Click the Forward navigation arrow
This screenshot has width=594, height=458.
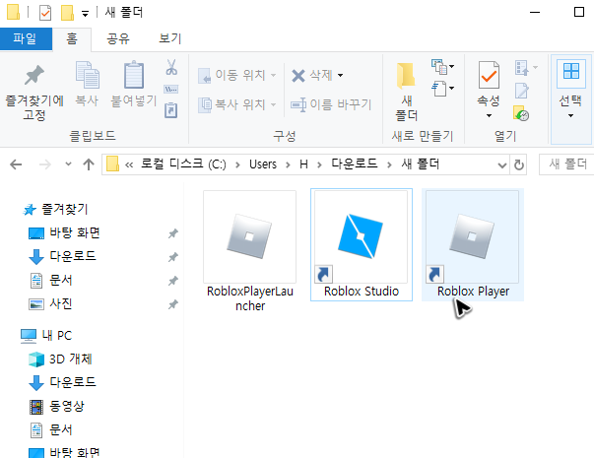click(x=45, y=164)
